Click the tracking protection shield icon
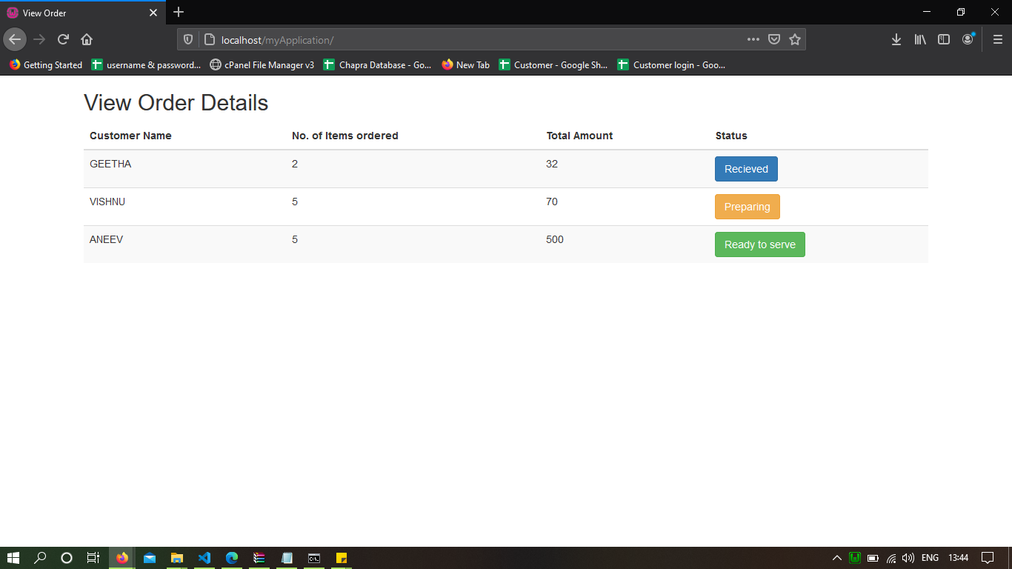 coord(187,39)
